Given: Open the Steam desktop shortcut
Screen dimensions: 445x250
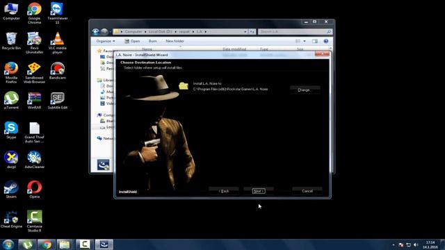Looking at the screenshot, I should pos(11,190).
